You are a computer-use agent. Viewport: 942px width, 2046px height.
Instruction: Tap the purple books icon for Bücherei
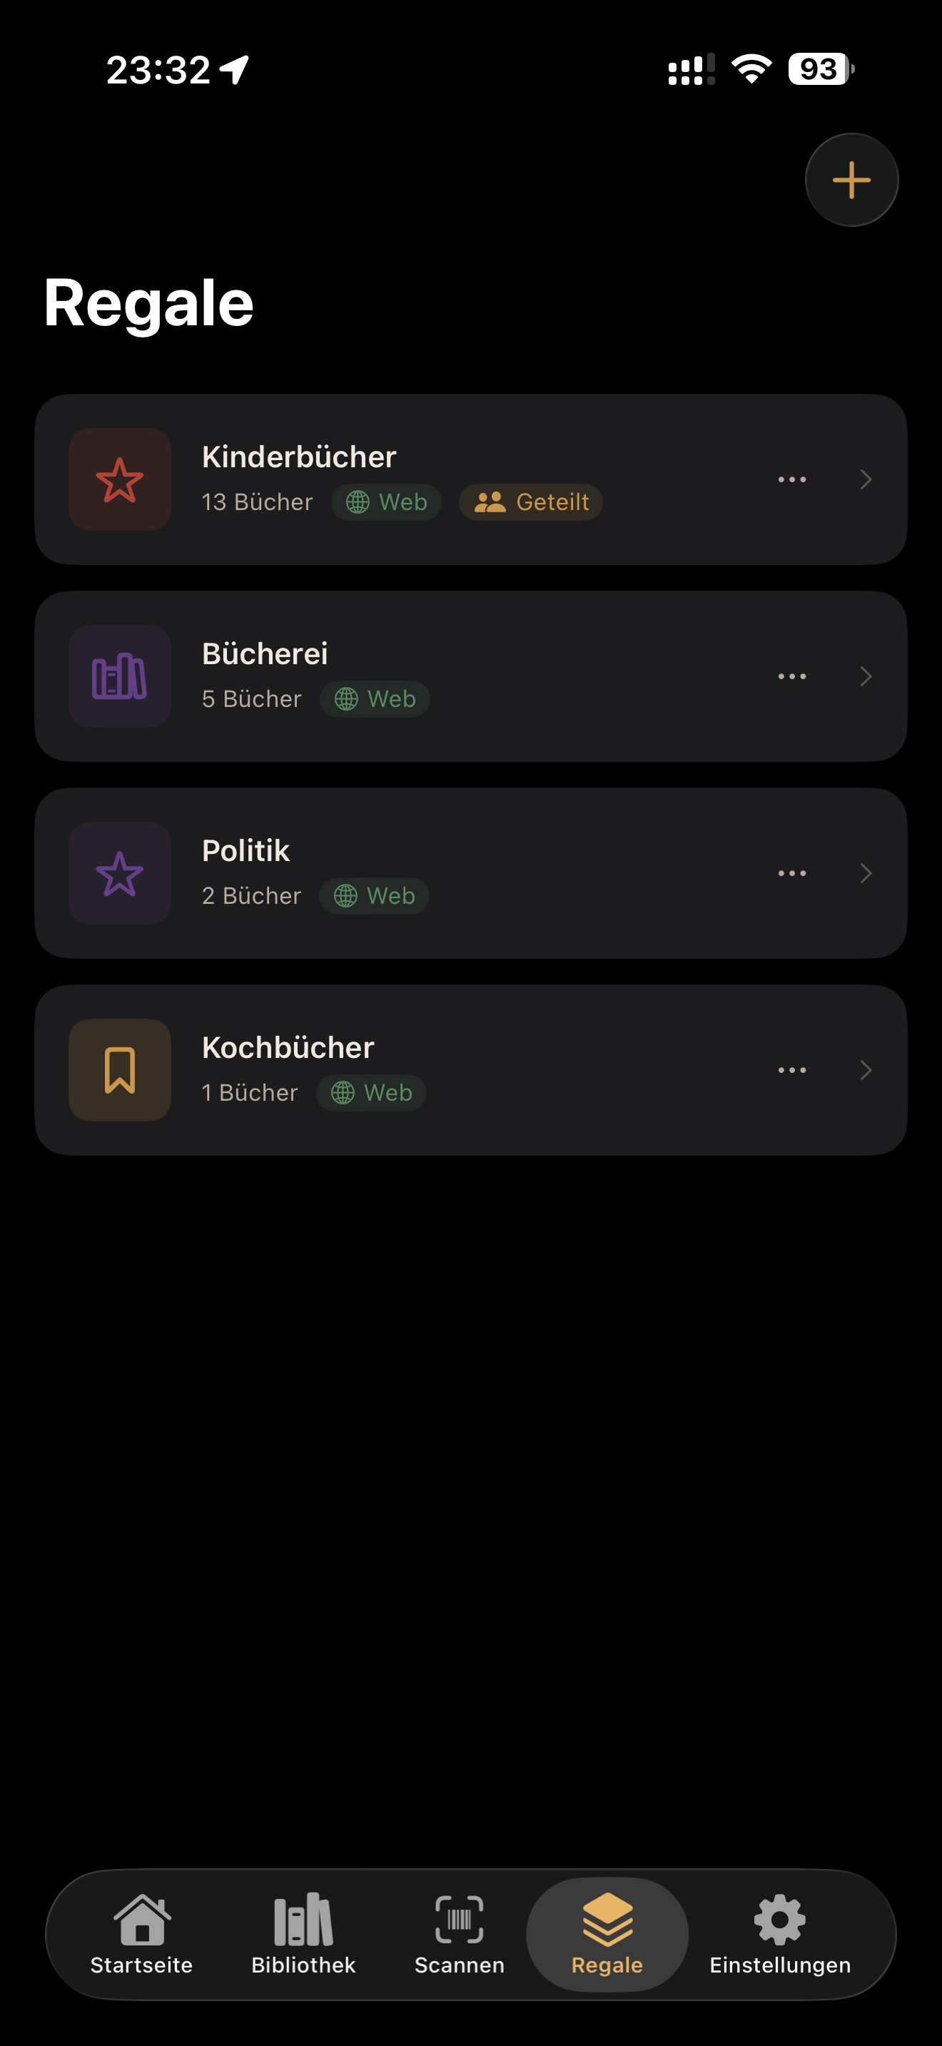[x=120, y=677]
